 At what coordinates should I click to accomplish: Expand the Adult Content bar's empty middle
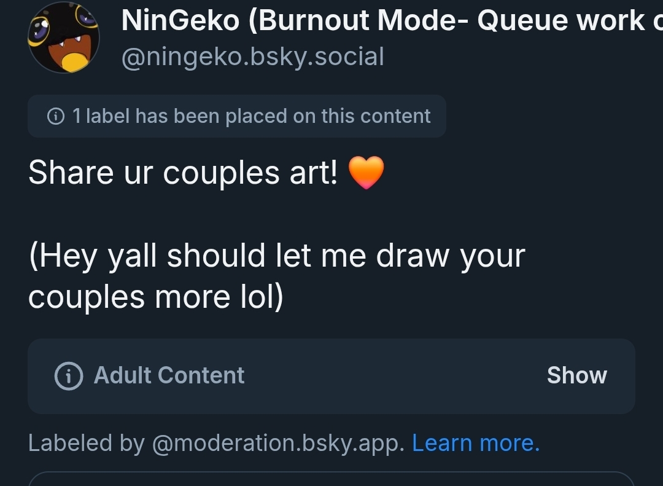coord(393,375)
